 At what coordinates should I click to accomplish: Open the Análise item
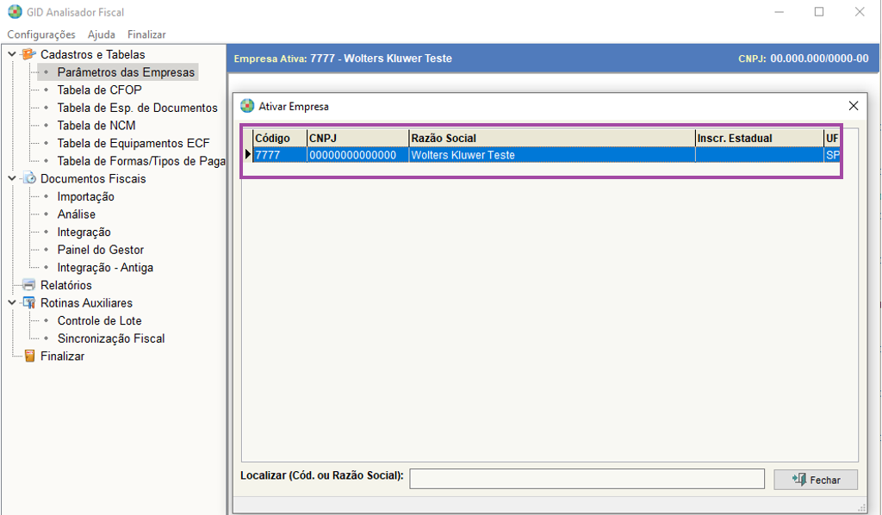coord(77,214)
